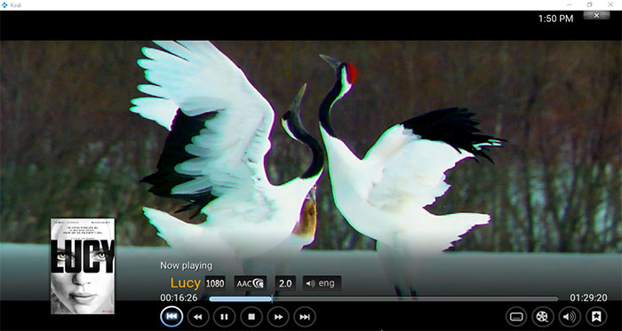The image size is (622, 331).
Task: Click the AAC audio codec badge
Action: (250, 283)
